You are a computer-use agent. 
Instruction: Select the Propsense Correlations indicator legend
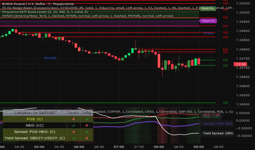[x=118, y=112]
